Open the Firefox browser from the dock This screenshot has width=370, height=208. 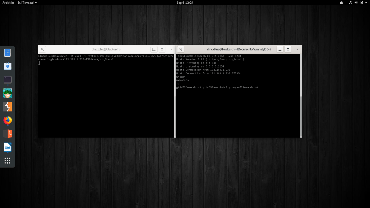click(8, 120)
